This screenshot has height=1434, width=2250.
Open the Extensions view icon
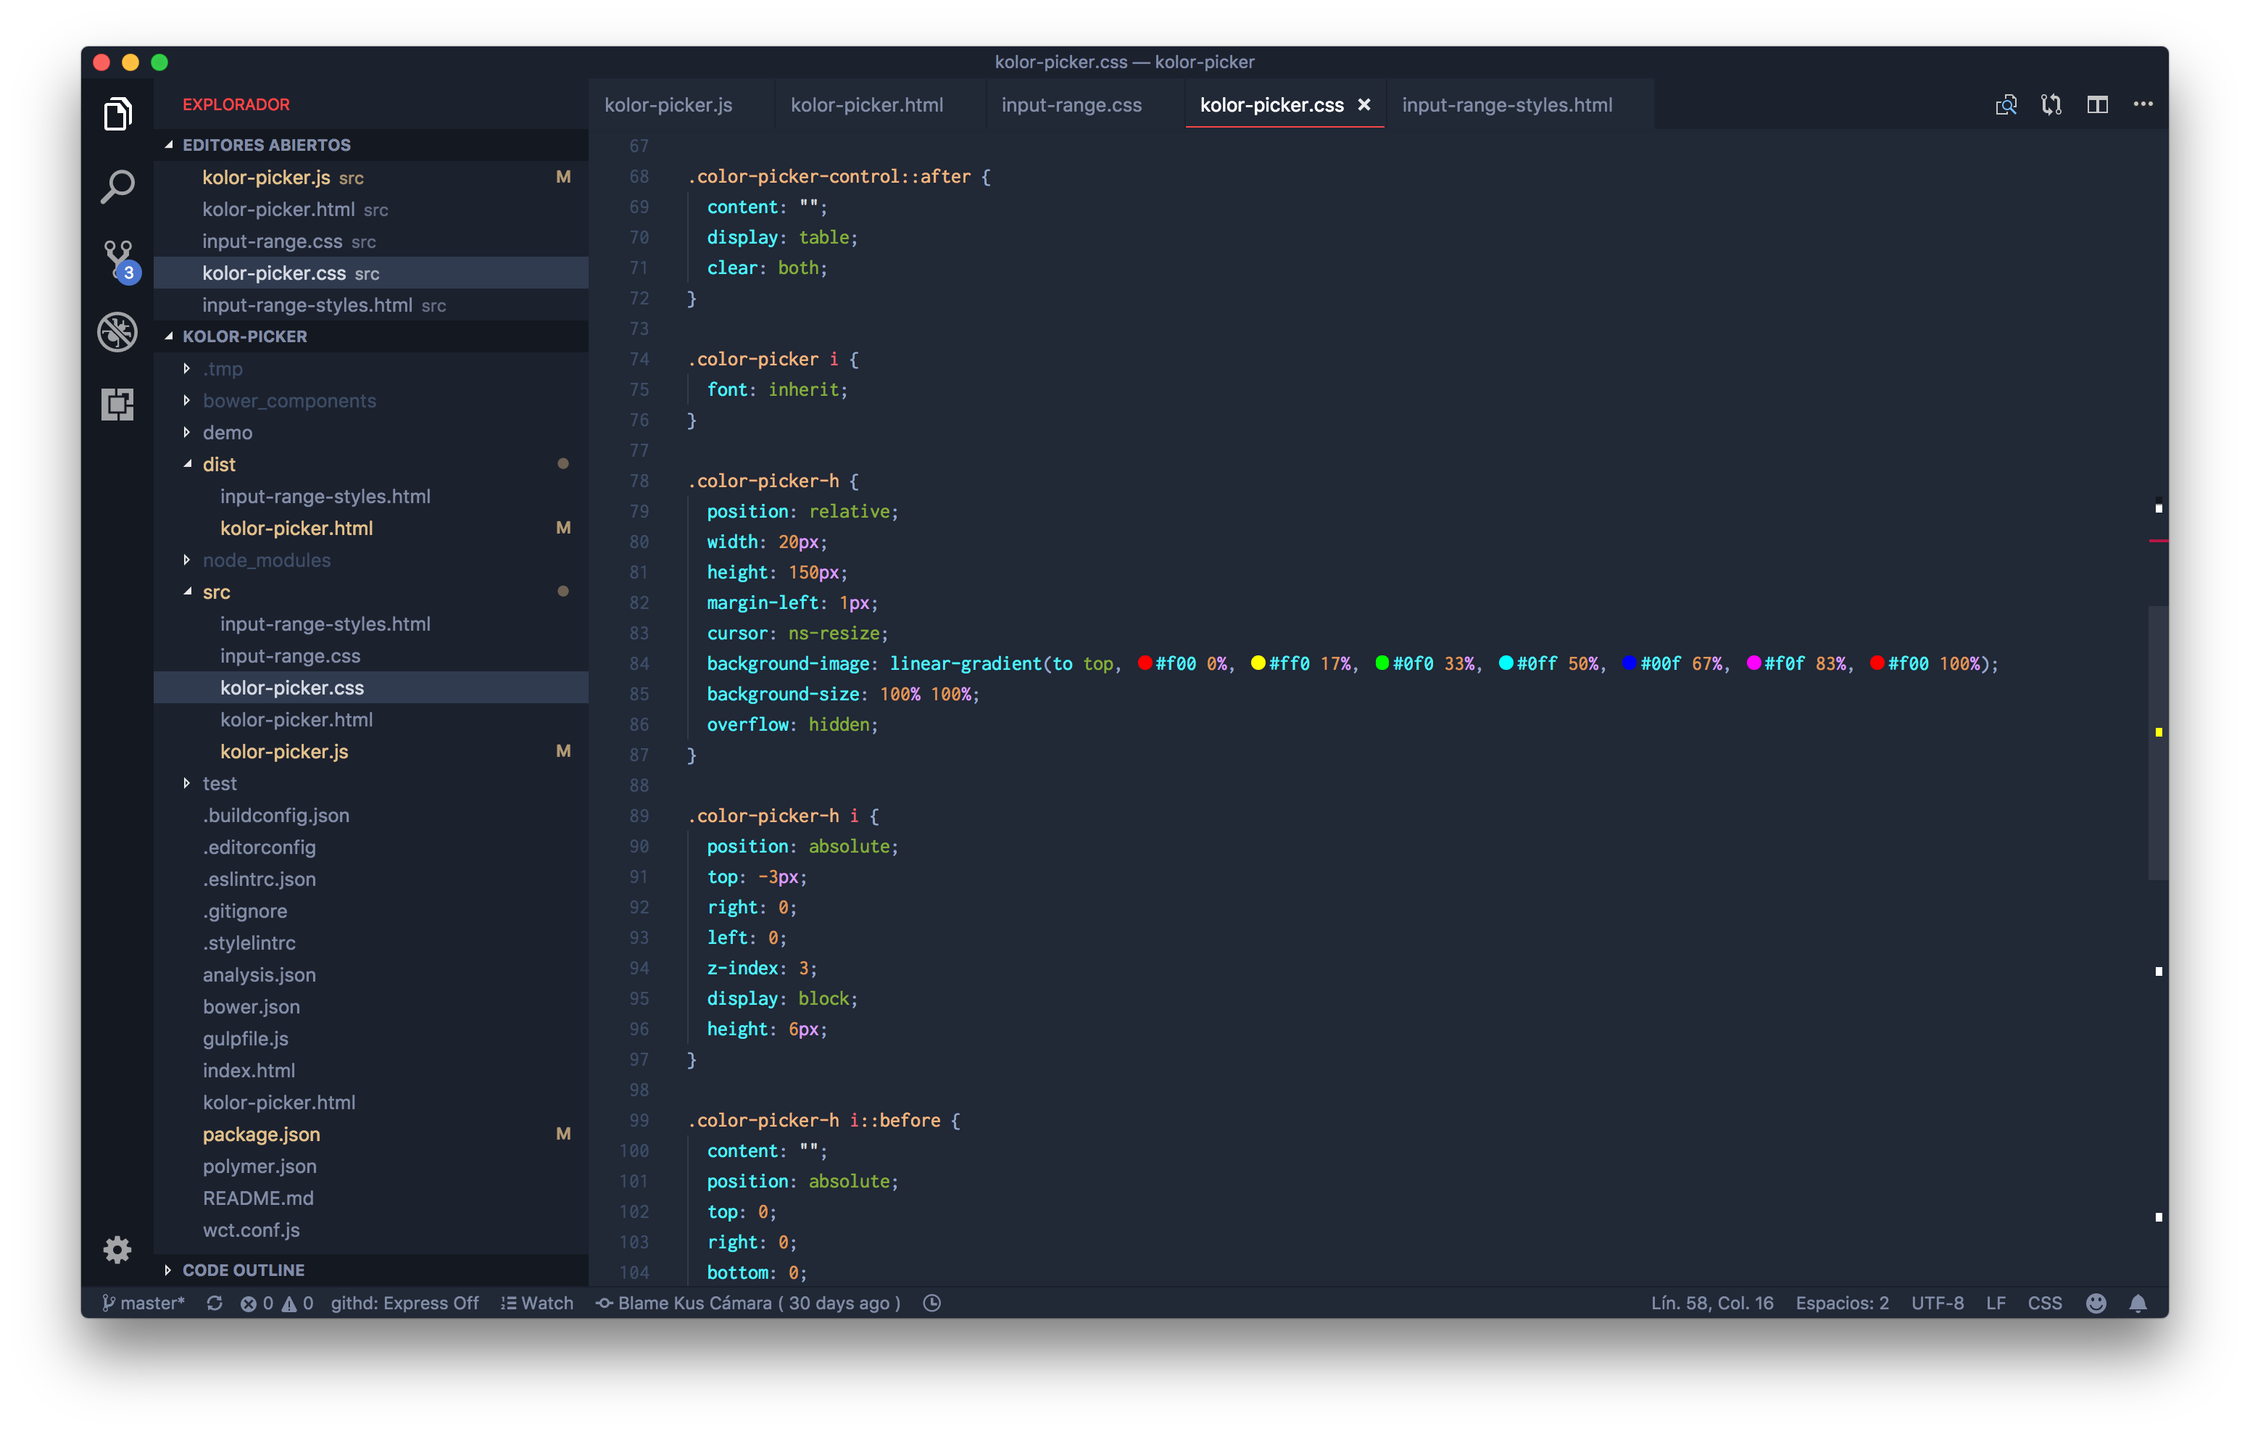(x=117, y=404)
